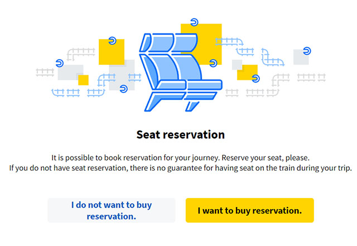Image resolution: width=357 pixels, height=246 pixels.
Task: Click the circle logo on the left yellow square
Action: point(112,41)
